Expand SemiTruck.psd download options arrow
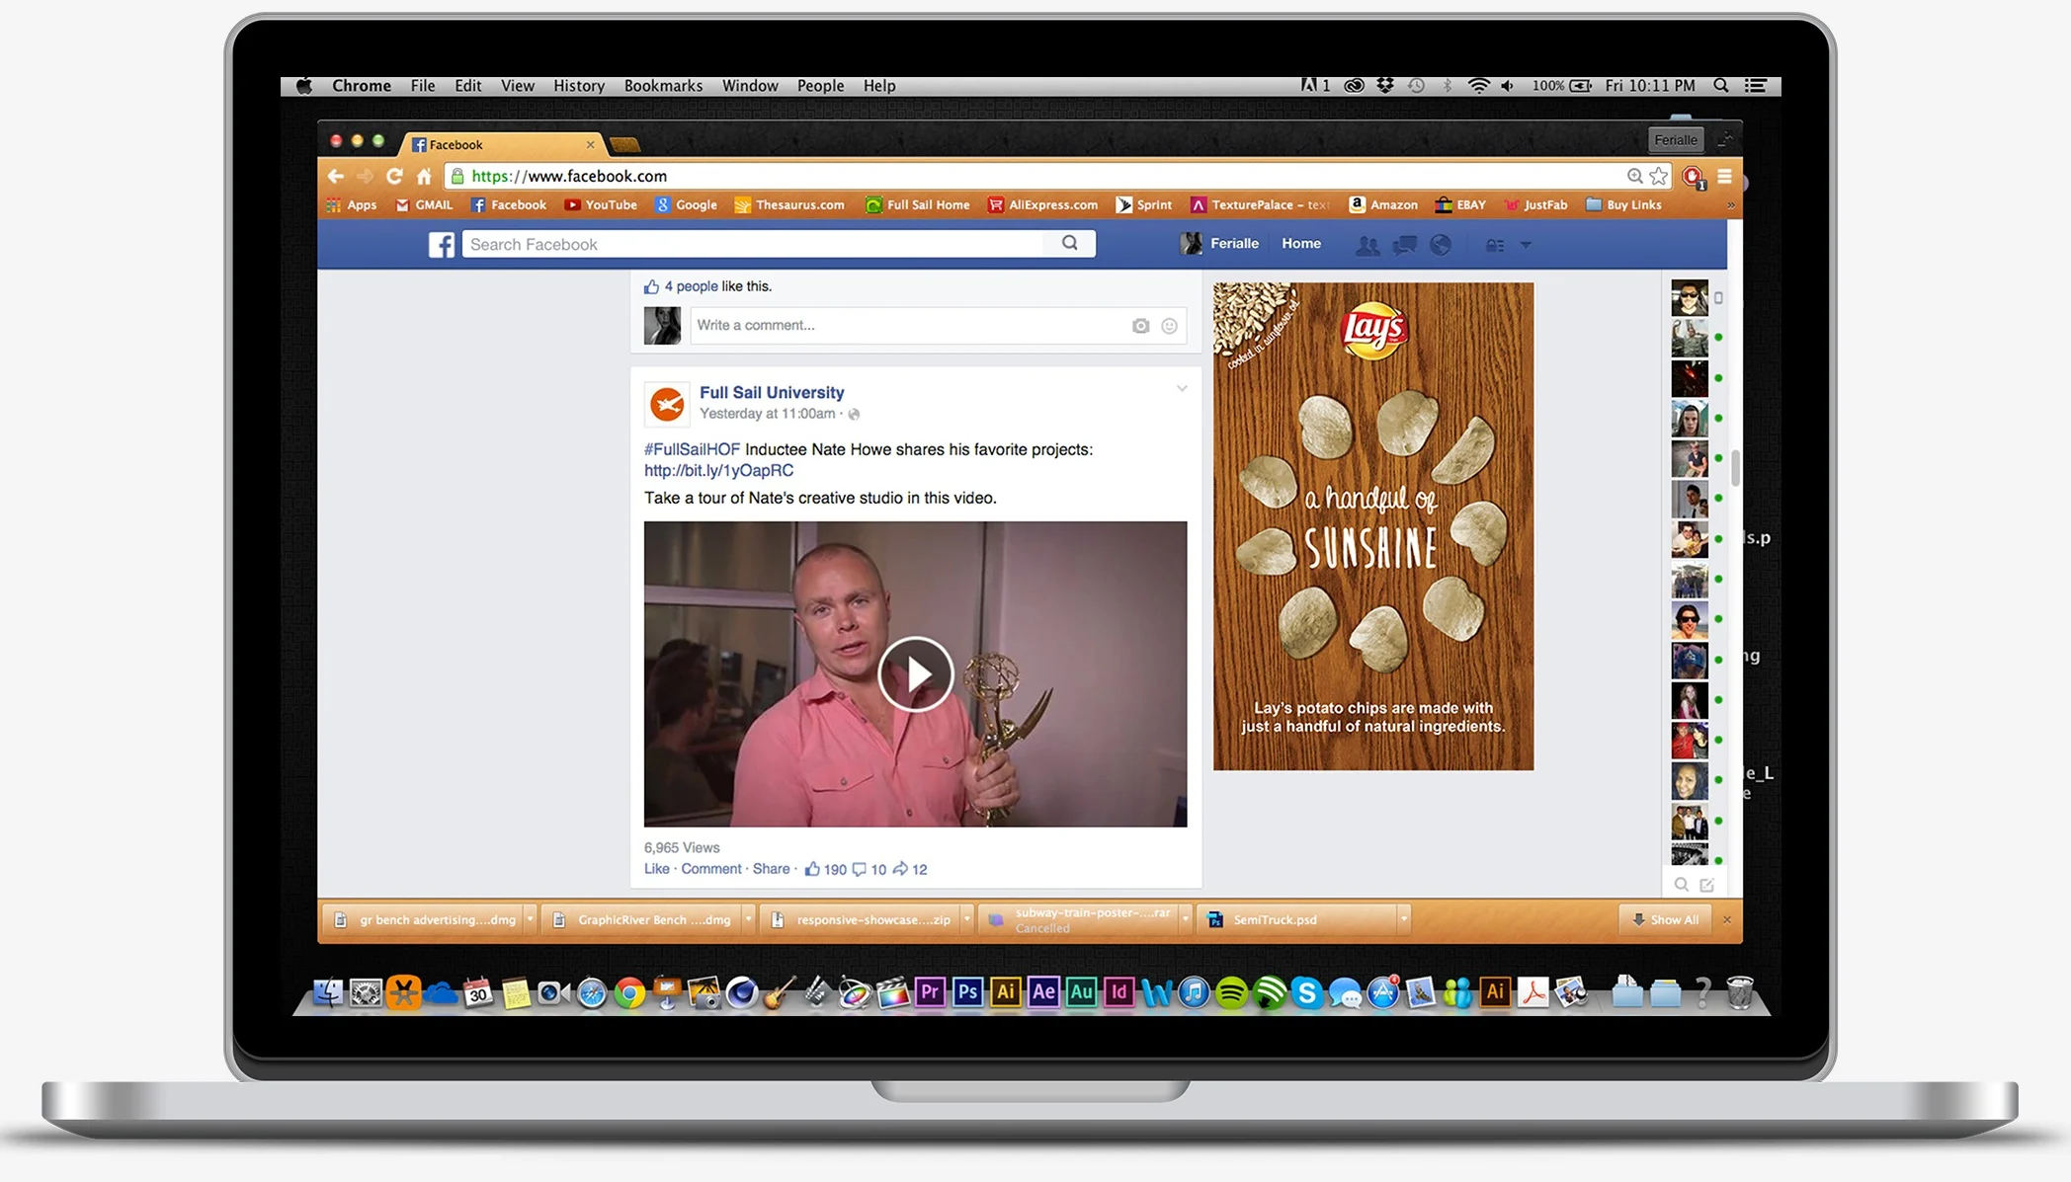2071x1182 pixels. click(1403, 919)
